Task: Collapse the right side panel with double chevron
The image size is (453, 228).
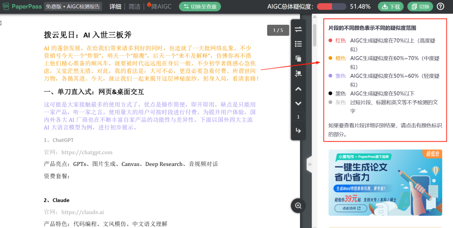Action: click(310, 164)
